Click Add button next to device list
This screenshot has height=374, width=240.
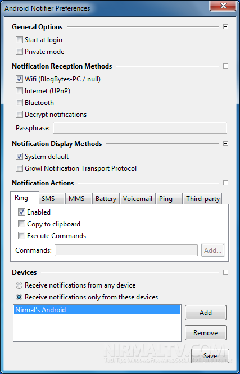[x=206, y=312]
